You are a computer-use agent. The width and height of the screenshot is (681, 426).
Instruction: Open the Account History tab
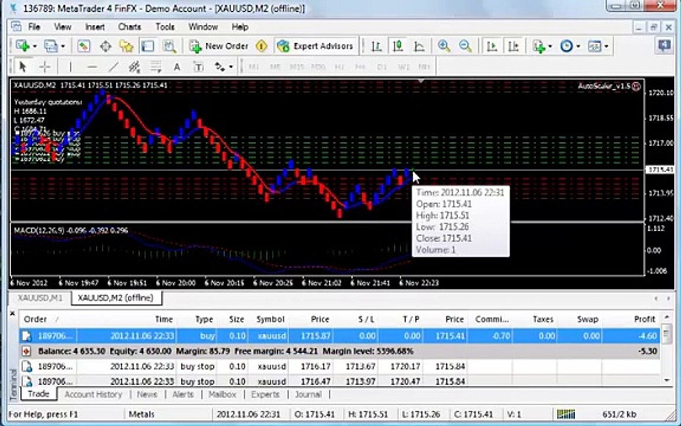point(93,395)
